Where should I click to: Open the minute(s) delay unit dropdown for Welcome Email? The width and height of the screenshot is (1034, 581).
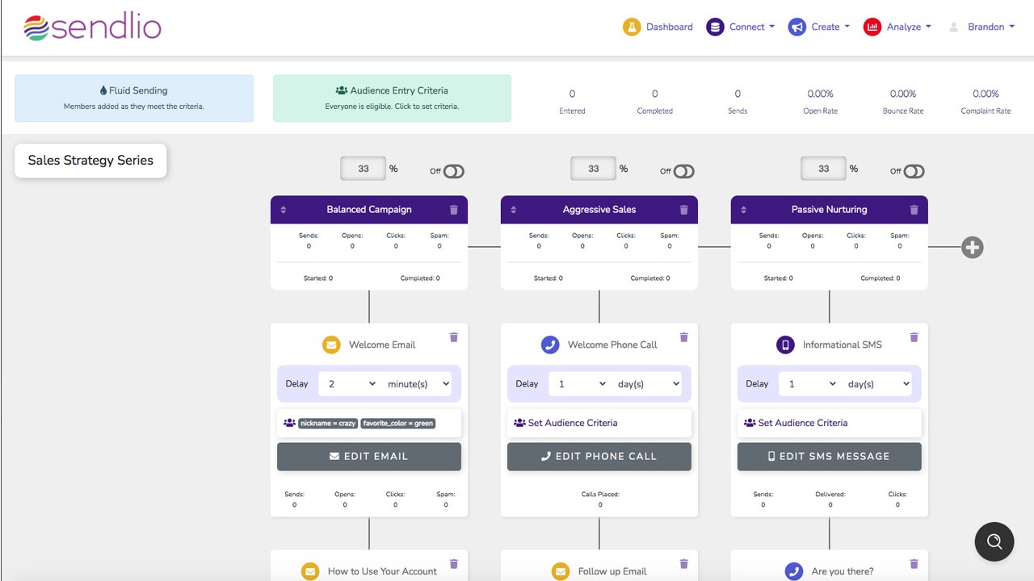418,384
